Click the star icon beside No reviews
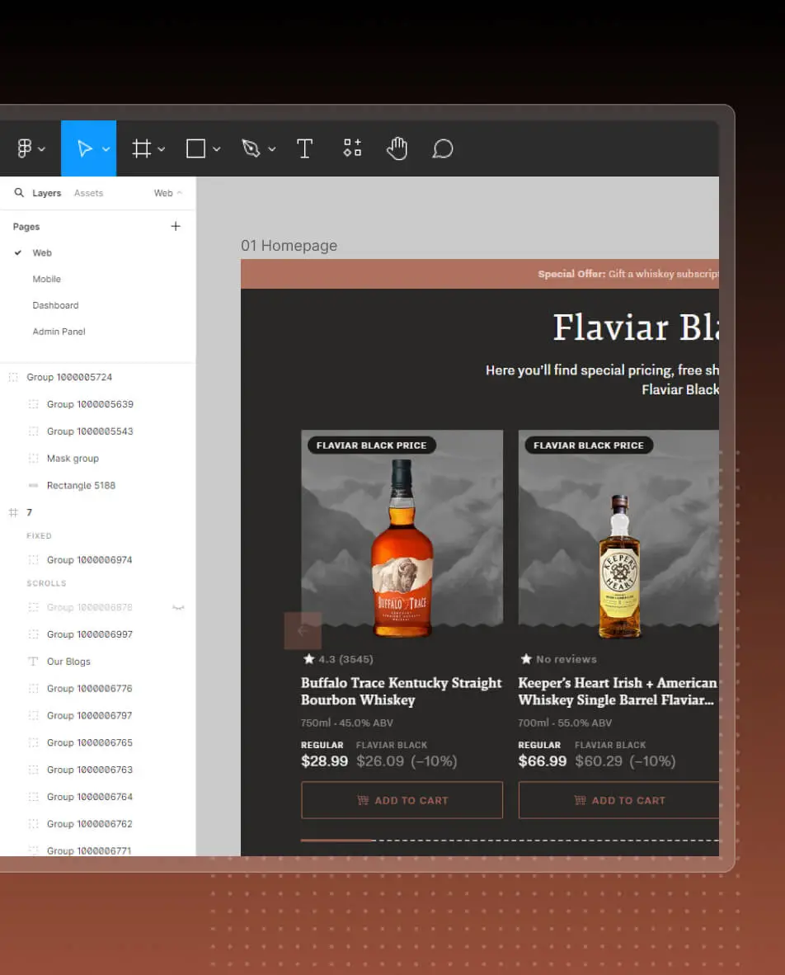Screen dimensions: 785x975 pyautogui.click(x=526, y=658)
